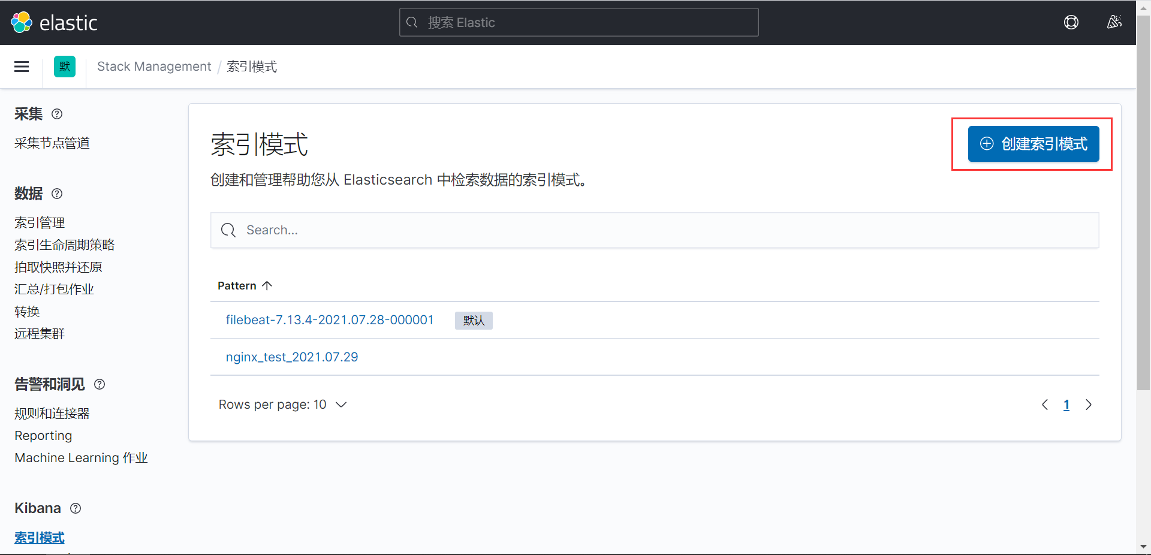Open 远程集群 in sidebar

[40, 334]
